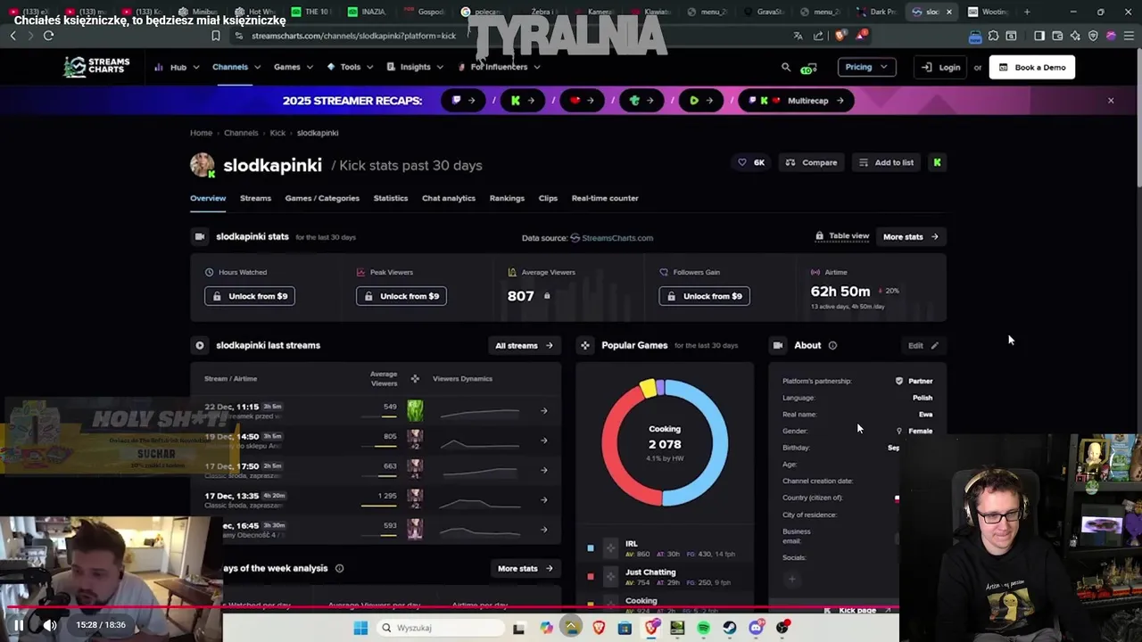
Task: Click the About info circle icon
Action: click(832, 345)
